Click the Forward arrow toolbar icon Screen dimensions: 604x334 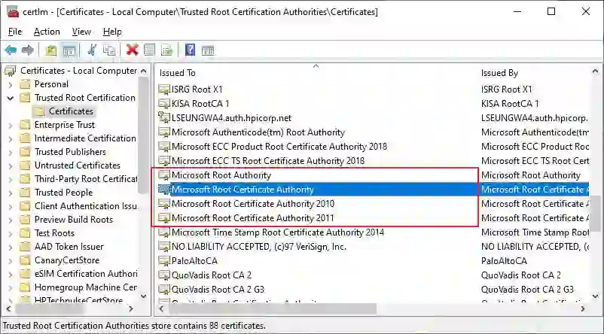tap(28, 50)
